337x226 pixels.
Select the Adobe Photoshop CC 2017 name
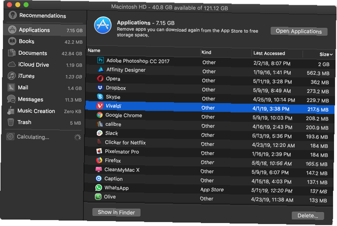point(138,61)
